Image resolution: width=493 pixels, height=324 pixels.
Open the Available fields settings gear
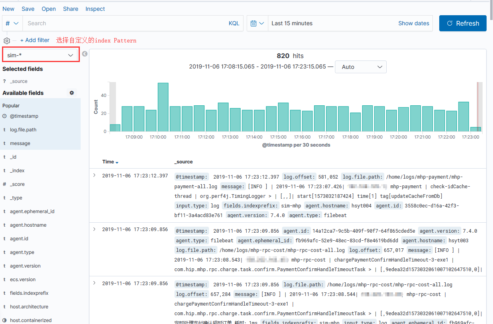coord(71,93)
